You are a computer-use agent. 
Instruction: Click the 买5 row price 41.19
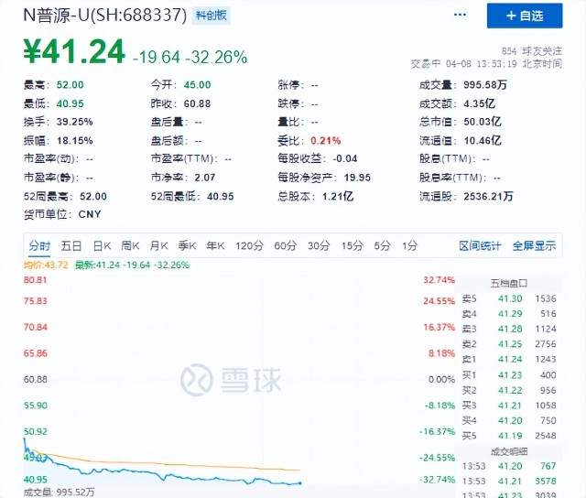pos(510,436)
